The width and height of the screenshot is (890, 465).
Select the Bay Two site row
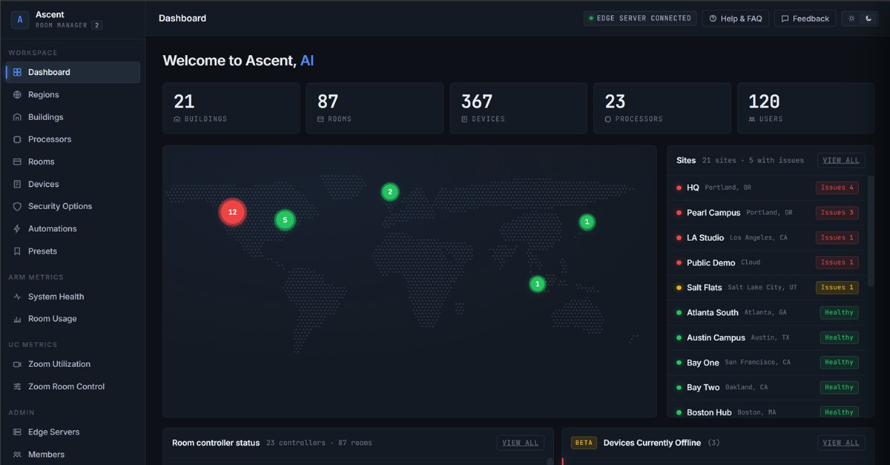767,387
